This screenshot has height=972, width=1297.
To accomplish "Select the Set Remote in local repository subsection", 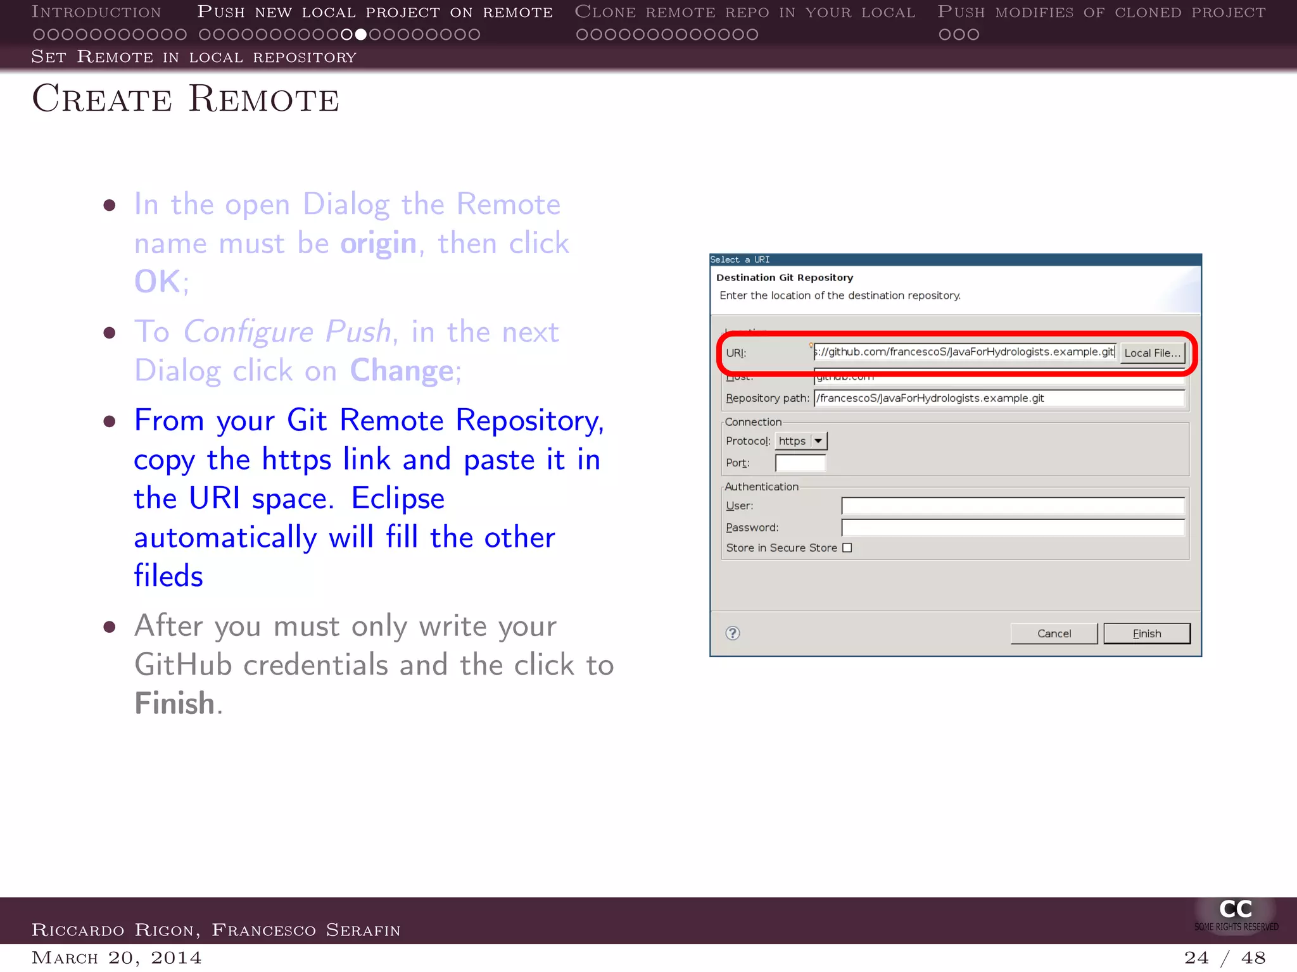I will click(194, 57).
